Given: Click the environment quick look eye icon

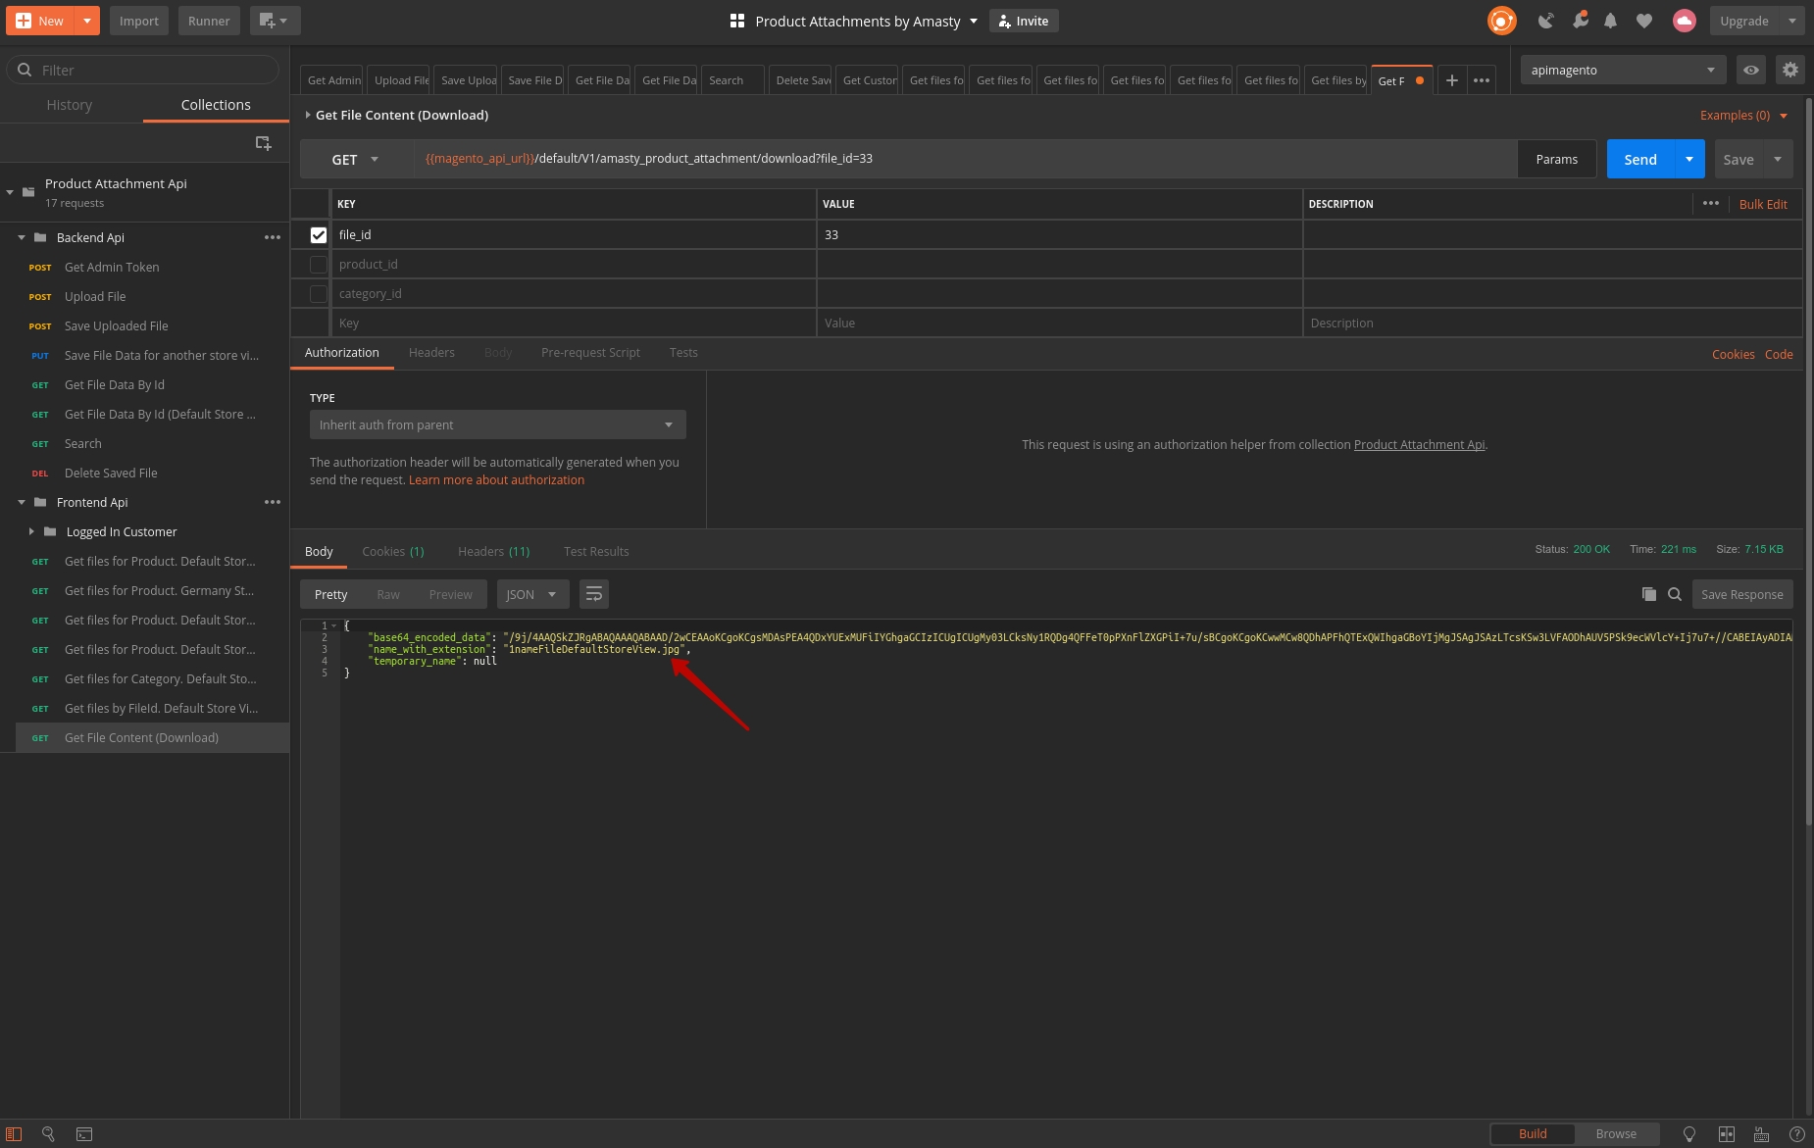Looking at the screenshot, I should pyautogui.click(x=1750, y=70).
